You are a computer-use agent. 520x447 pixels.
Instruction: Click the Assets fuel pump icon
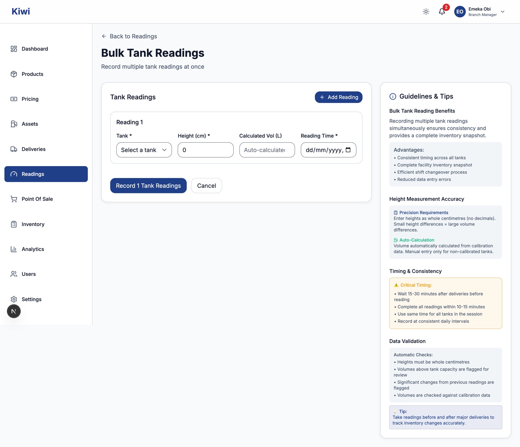14,124
